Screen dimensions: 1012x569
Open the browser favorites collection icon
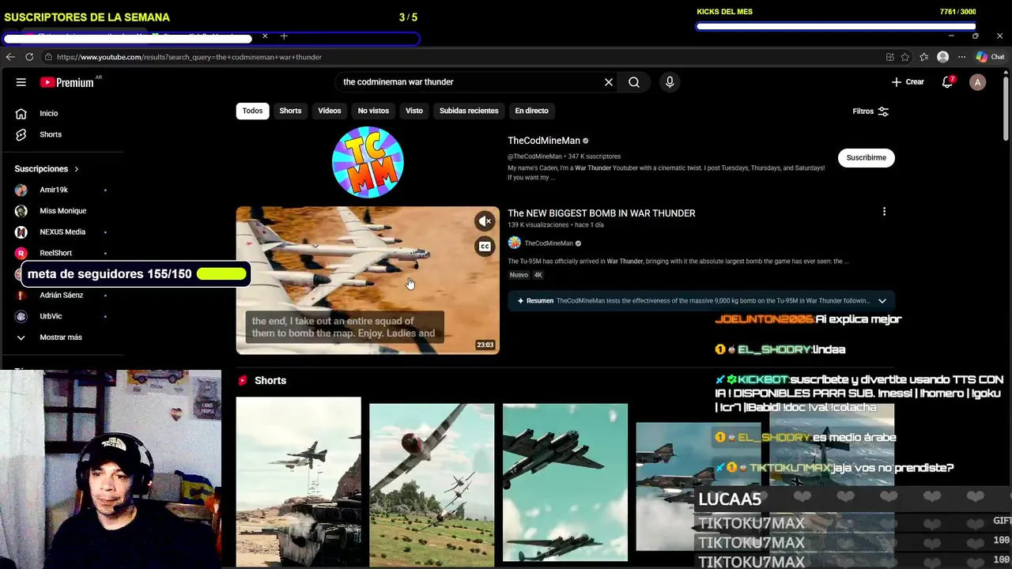click(x=924, y=57)
